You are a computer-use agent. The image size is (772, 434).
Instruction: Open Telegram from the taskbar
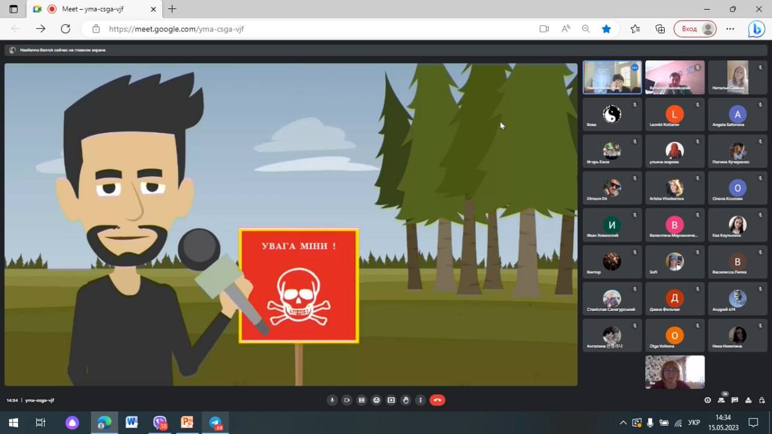(216, 423)
